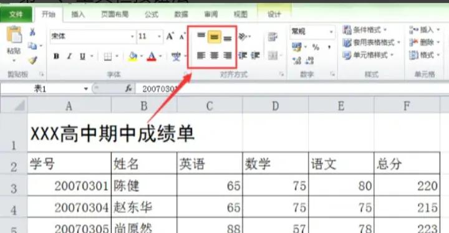The height and width of the screenshot is (233, 449).
Task: Apply cell borders icon
Action: [x=108, y=57]
